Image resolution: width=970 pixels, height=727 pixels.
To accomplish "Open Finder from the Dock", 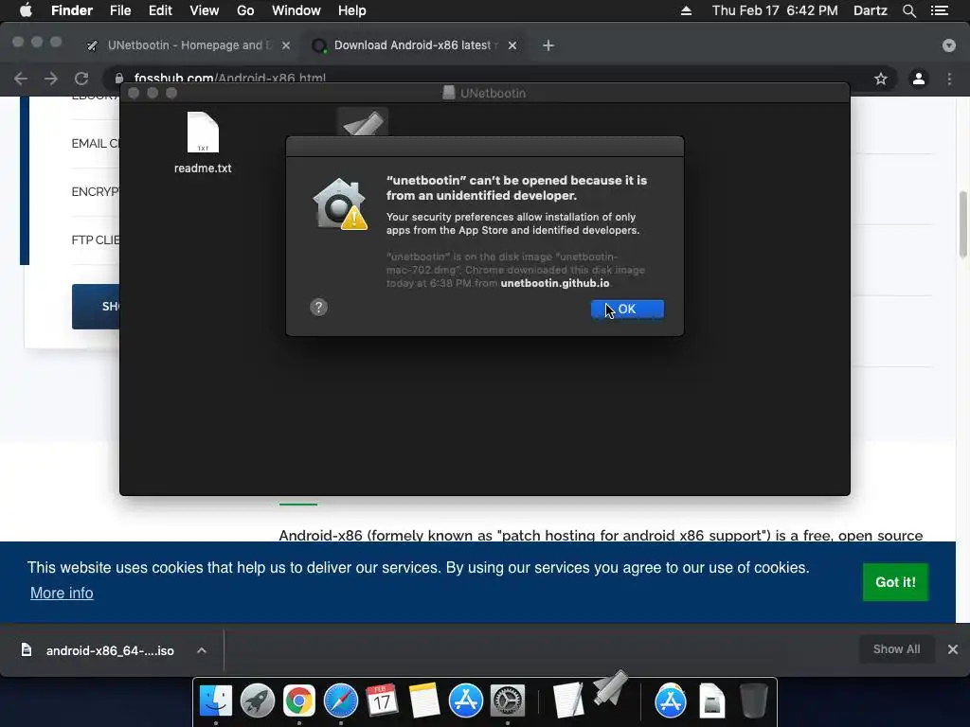I will (x=215, y=700).
